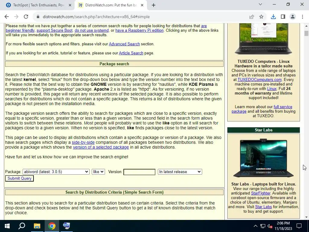Go to the Advanced Search link
The image size is (309, 232).
(x=124, y=44)
